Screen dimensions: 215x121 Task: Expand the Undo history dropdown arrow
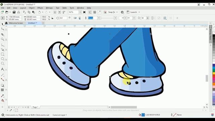43,12
